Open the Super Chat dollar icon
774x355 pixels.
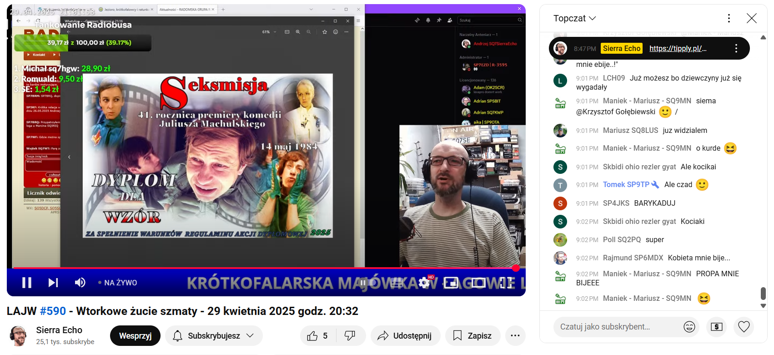click(x=717, y=326)
